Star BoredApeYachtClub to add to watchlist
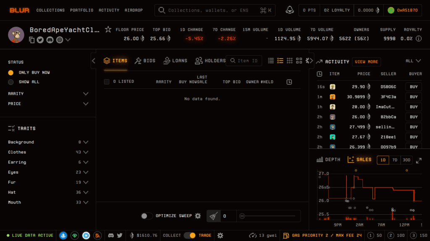430x241 pixels. click(x=107, y=30)
